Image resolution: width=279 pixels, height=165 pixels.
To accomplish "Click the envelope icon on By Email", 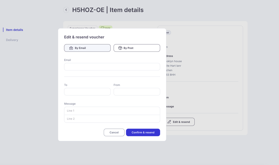I will pos(71,48).
